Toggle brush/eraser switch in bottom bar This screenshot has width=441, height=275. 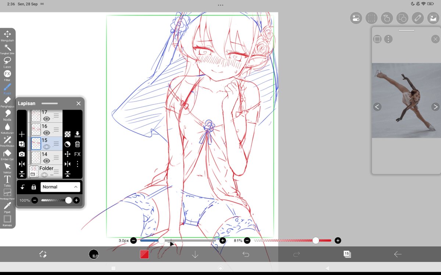(43, 254)
